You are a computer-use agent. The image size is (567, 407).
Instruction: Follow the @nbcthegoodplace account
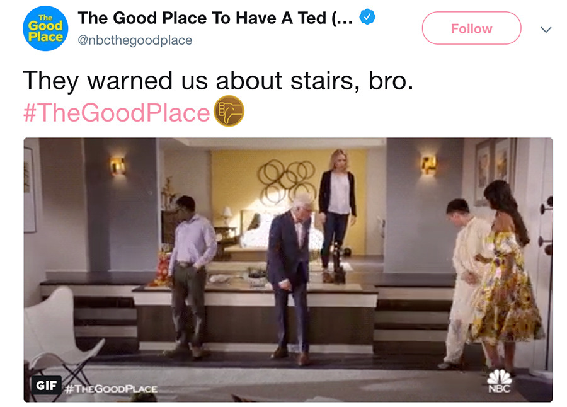point(471,28)
